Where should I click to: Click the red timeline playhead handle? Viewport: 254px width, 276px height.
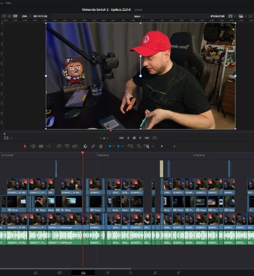[83, 153]
